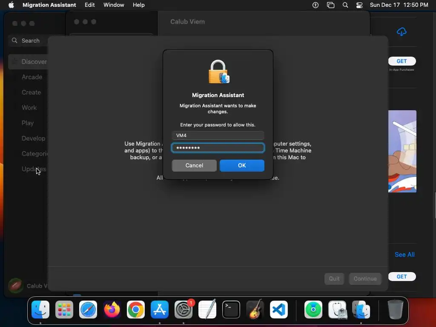Show the date and time panel
The width and height of the screenshot is (436, 327).
(x=399, y=5)
